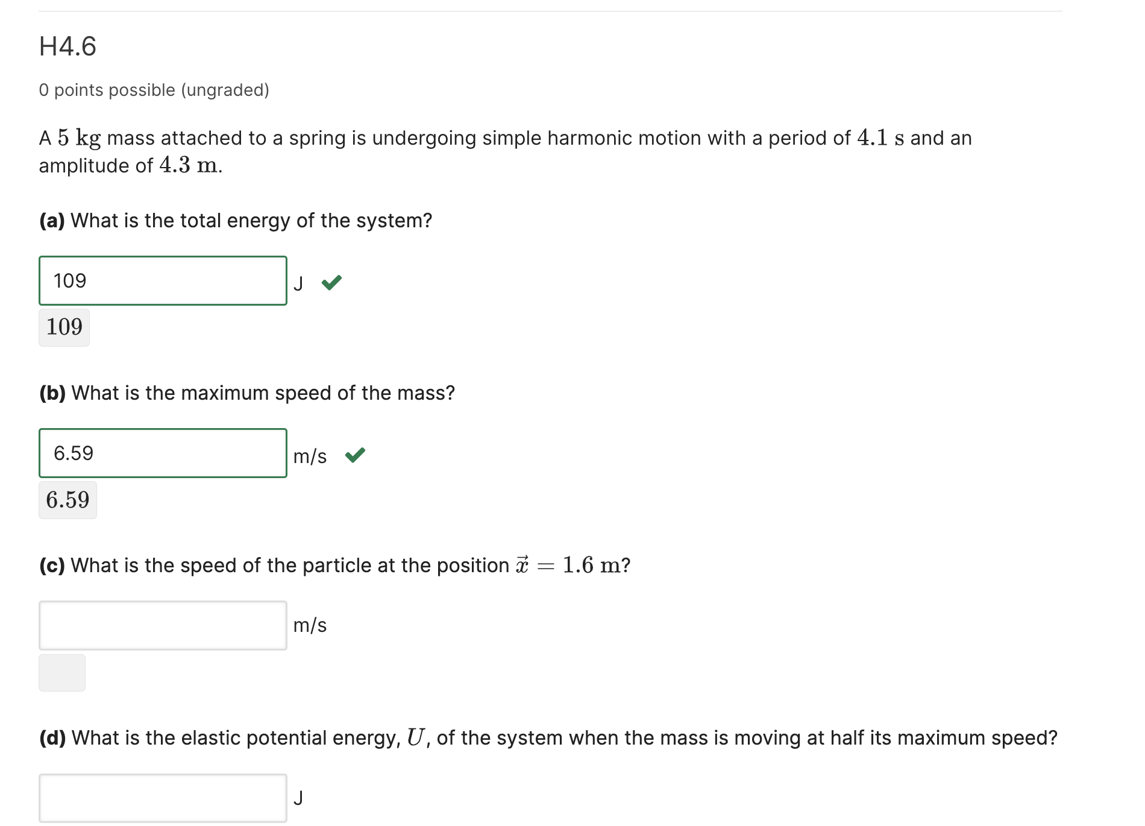
Task: Click the H4.6 problem heading
Action: [68, 45]
